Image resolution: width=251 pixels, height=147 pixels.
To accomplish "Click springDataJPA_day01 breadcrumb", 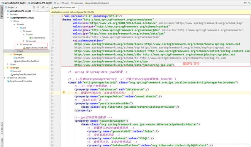I will [14, 3].
